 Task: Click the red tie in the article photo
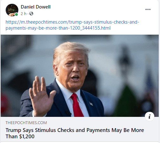[x=77, y=106]
